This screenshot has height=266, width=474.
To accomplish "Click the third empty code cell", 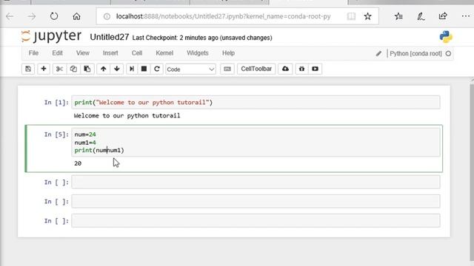I will (x=256, y=221).
